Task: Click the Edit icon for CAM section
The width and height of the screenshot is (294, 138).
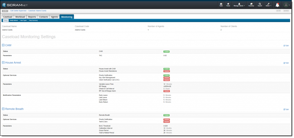Action: click(286, 45)
